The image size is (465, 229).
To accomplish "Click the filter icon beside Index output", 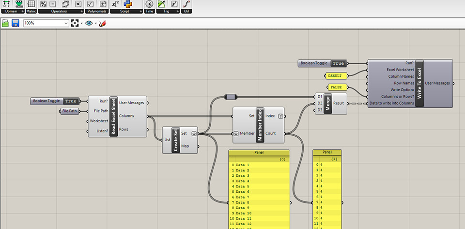I will pos(280,116).
